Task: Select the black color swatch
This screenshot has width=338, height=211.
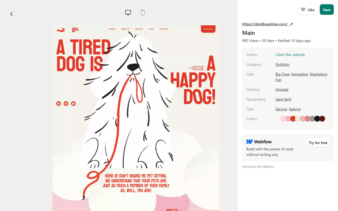Action: pos(317,119)
